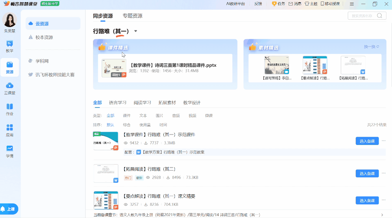Click 选入备课 for 拓展阅读 行路难（其二）

coord(367,174)
